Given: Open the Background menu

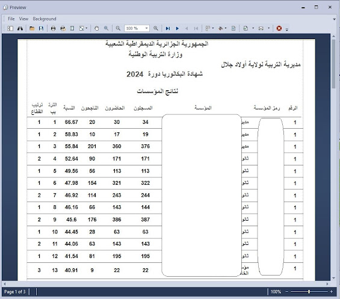Looking at the screenshot, I should [x=45, y=19].
